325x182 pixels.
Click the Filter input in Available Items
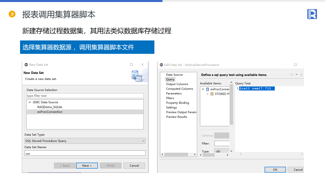222,143
